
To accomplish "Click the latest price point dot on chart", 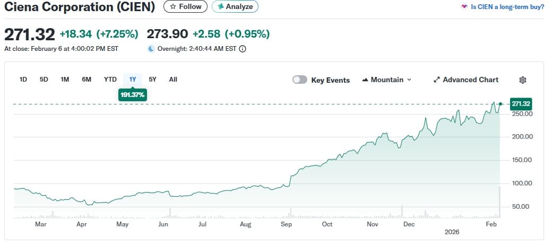I will [x=500, y=104].
